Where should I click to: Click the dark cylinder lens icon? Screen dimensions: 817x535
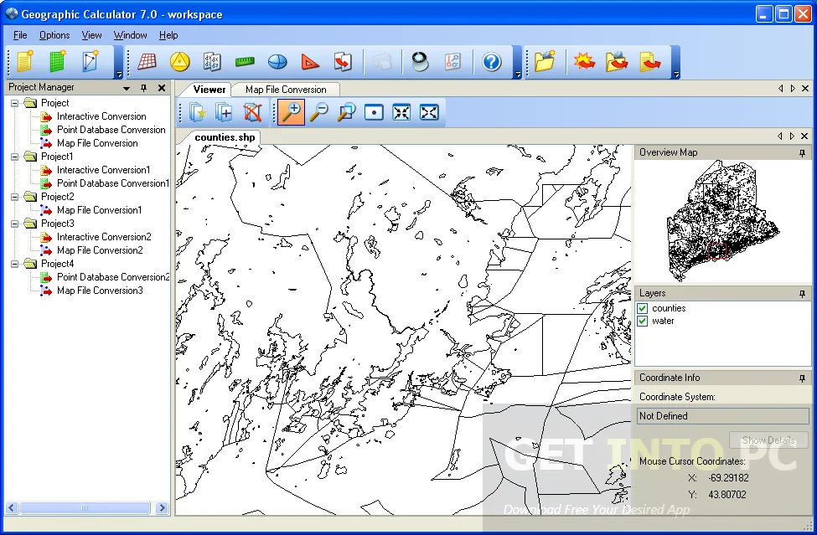(420, 61)
